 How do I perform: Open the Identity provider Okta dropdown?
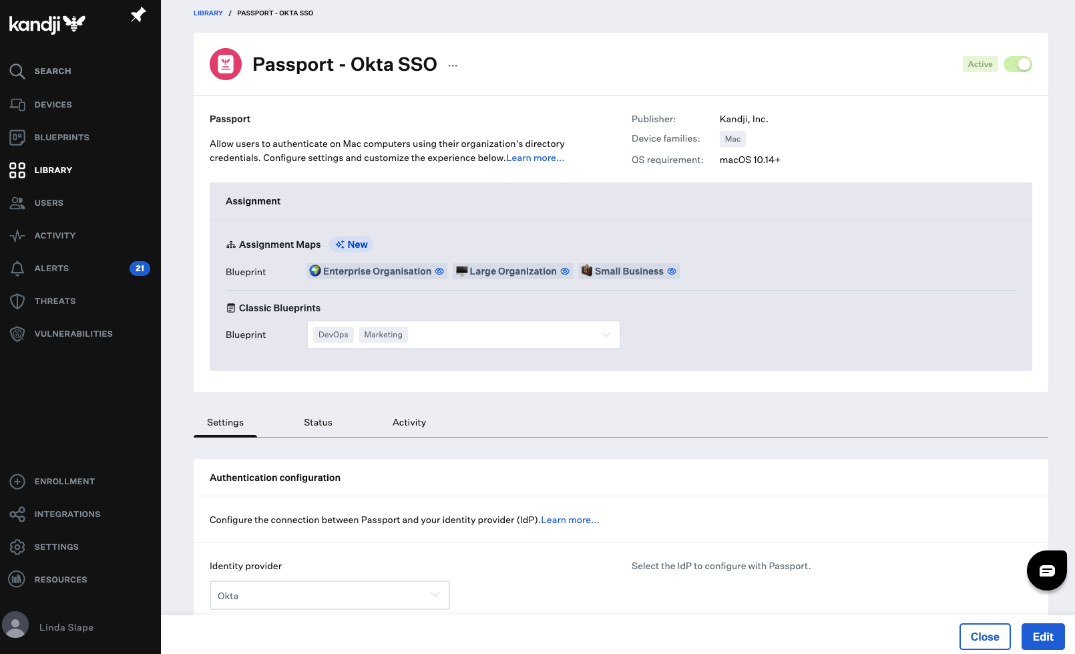(x=330, y=595)
